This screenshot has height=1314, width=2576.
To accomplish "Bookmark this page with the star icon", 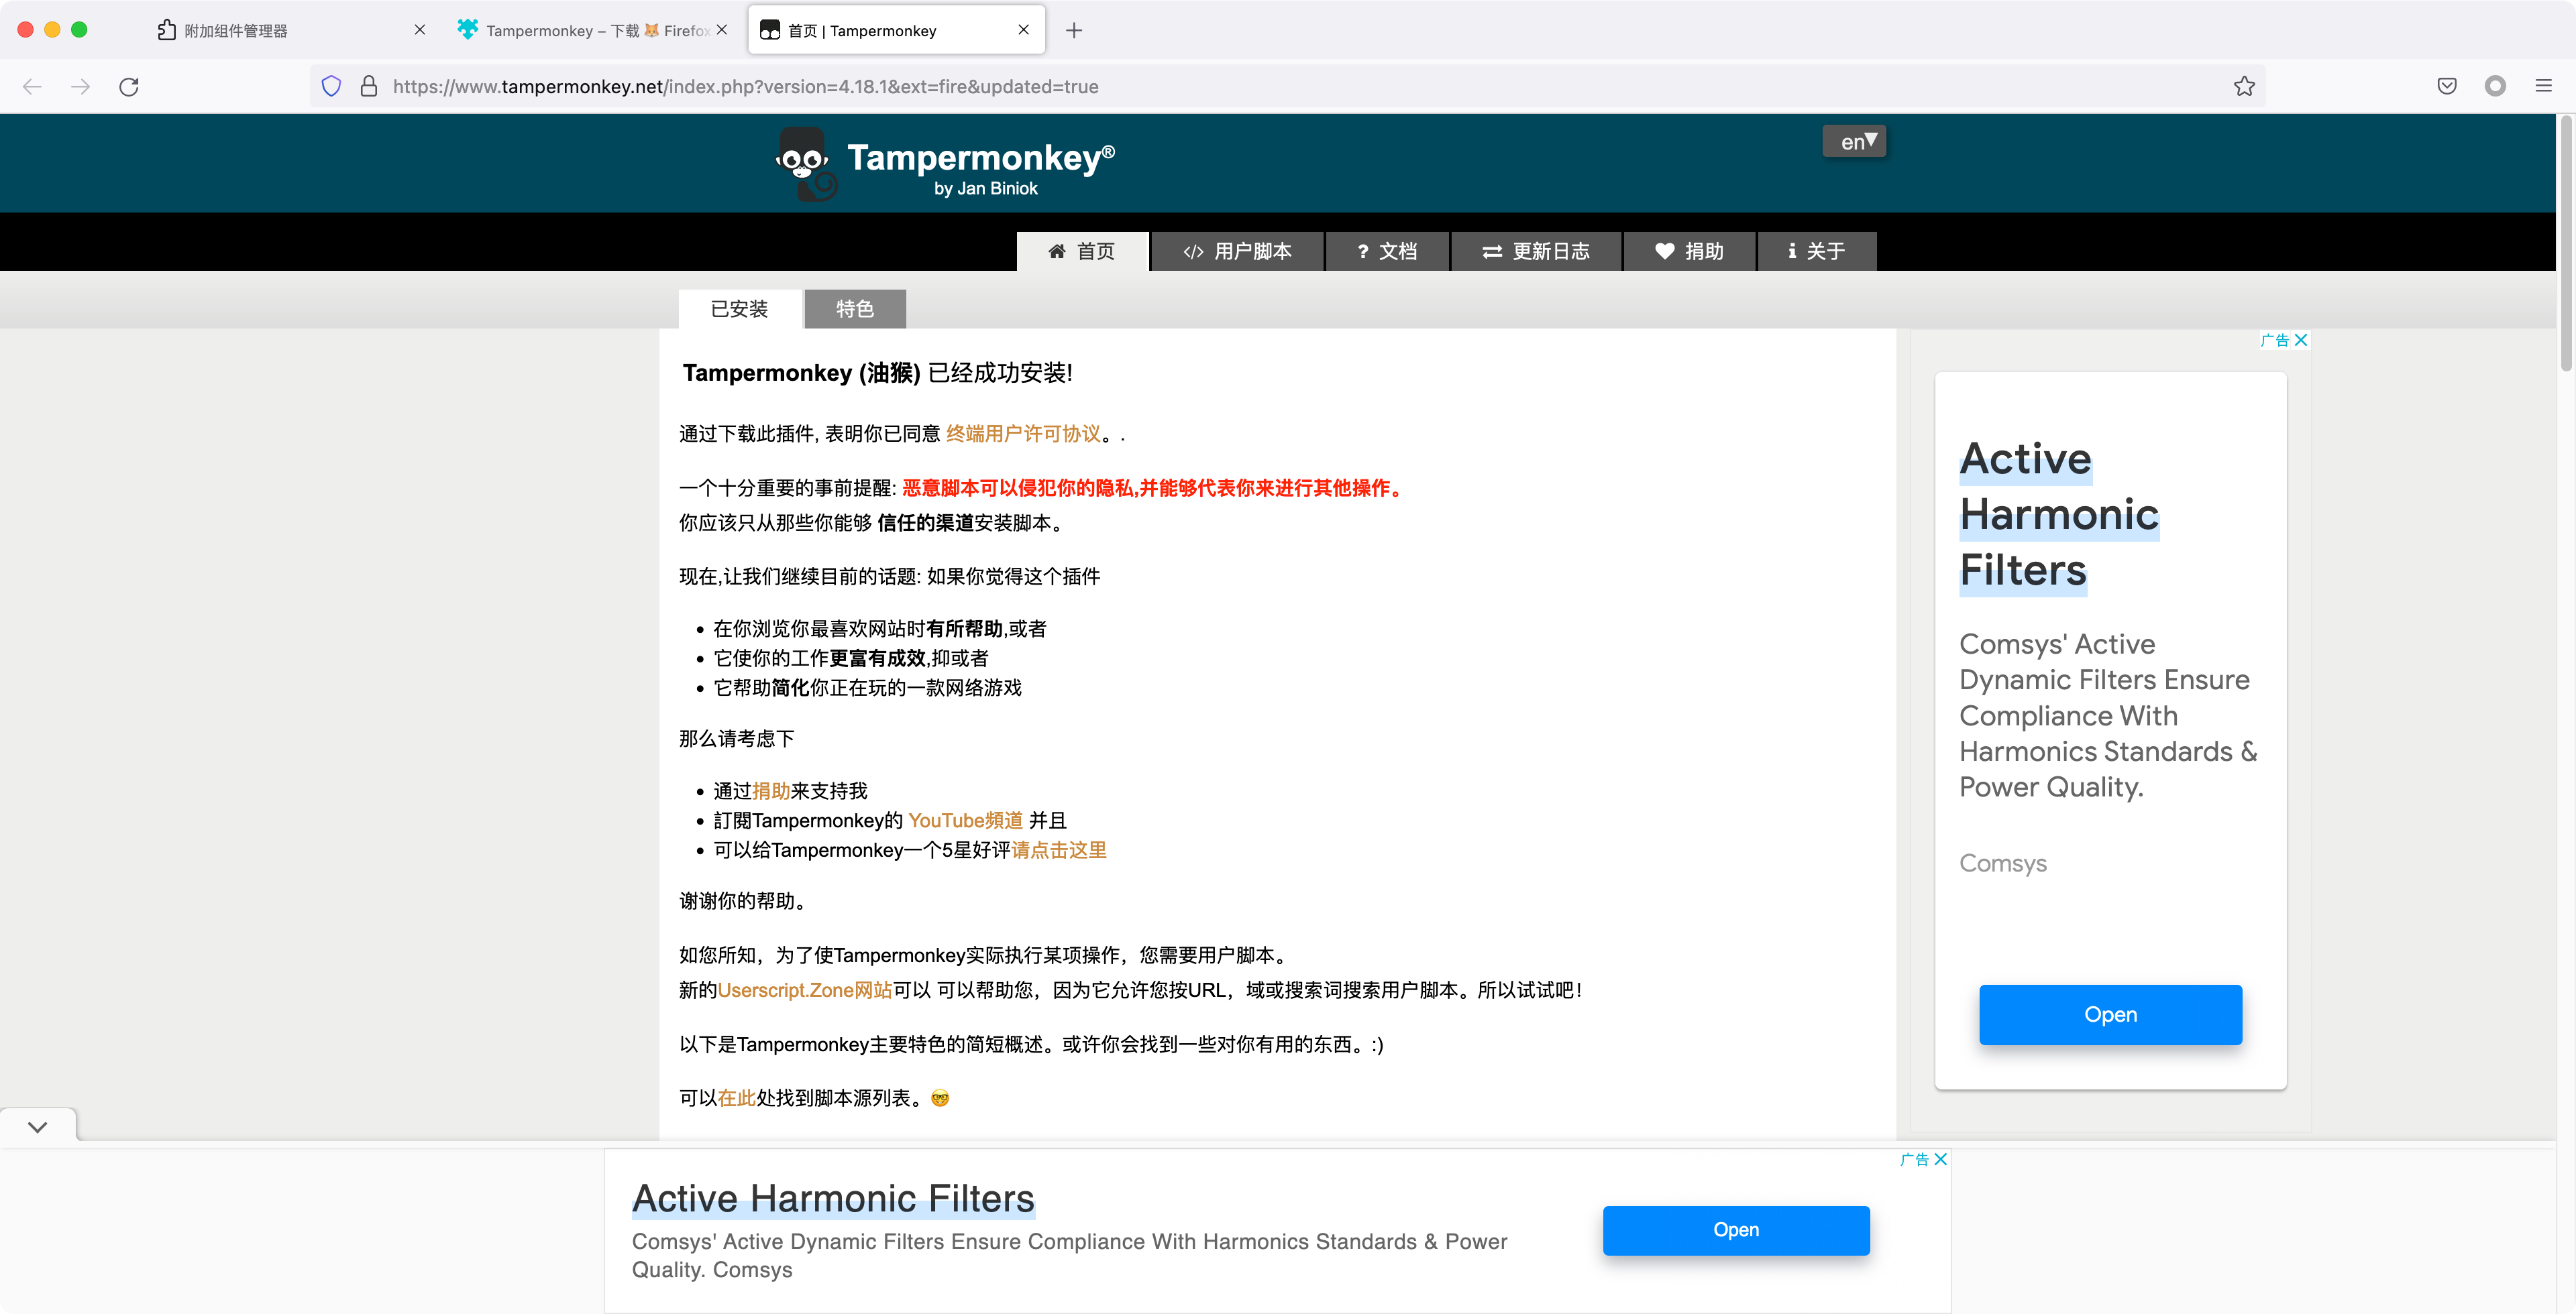I will click(x=2245, y=87).
